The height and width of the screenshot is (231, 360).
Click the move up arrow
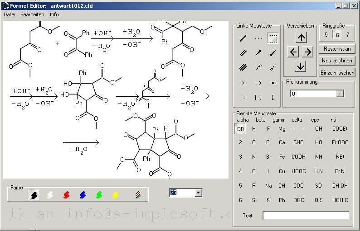[x=301, y=38]
